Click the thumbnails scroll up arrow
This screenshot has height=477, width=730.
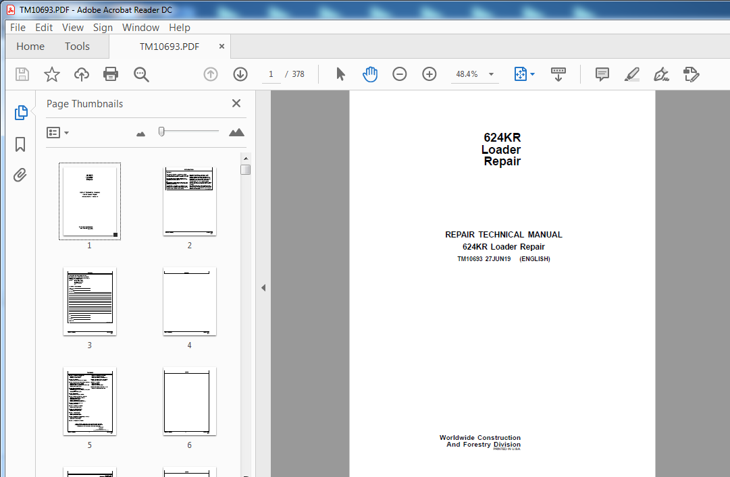click(246, 159)
